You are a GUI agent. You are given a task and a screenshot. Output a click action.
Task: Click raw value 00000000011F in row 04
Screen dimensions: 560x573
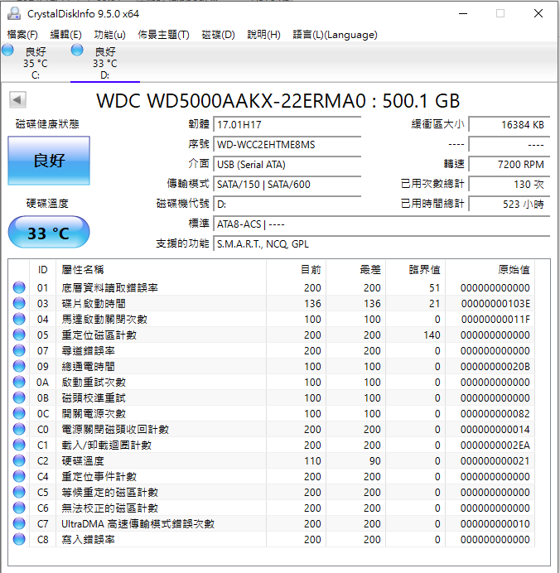point(495,319)
